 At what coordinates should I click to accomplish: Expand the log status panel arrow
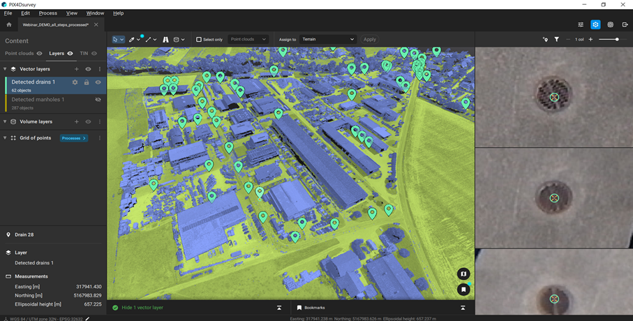click(x=279, y=308)
